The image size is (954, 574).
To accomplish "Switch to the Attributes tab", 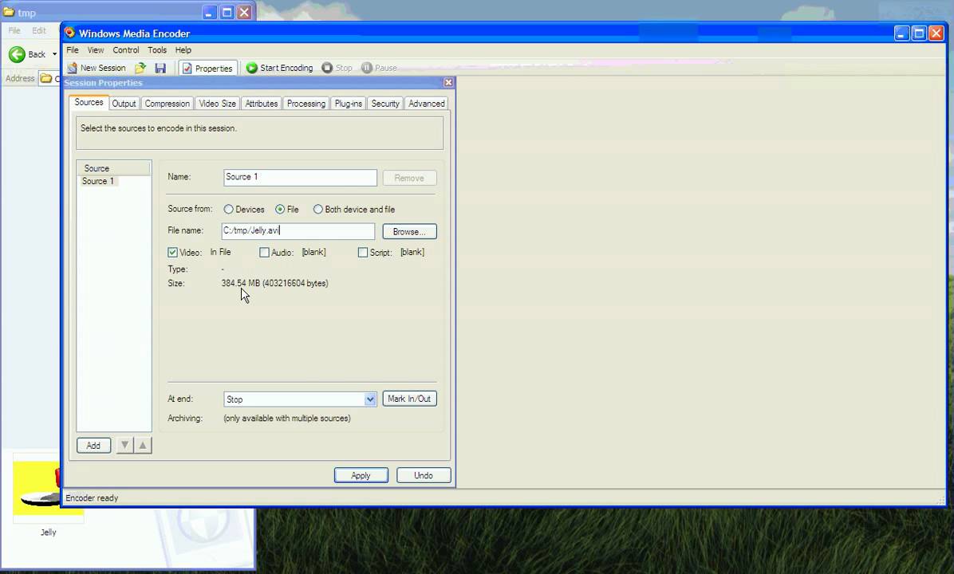I will pos(262,104).
